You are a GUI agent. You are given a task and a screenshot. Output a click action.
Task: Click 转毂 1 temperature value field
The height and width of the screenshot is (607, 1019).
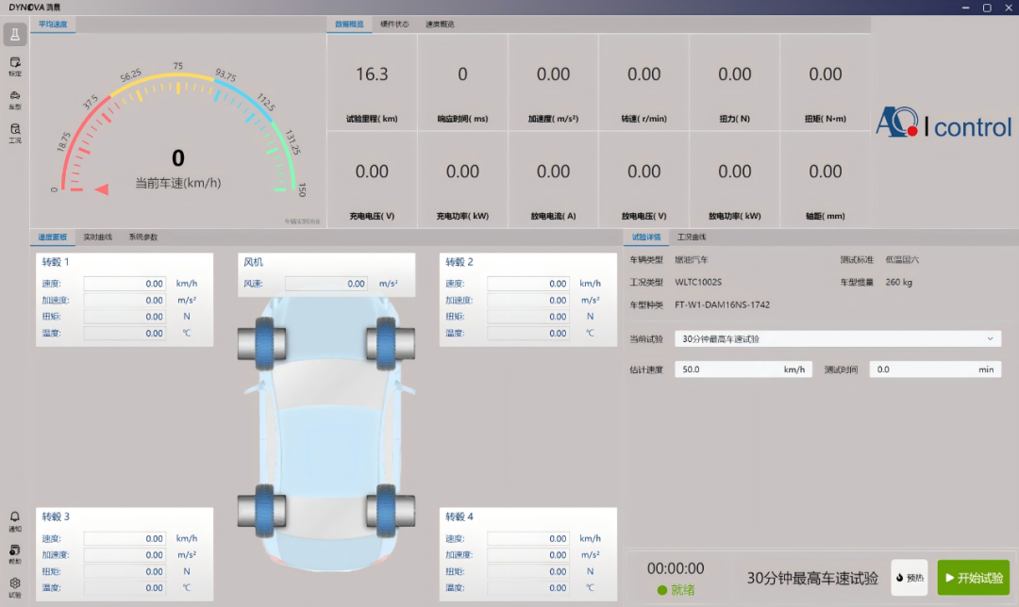[125, 333]
